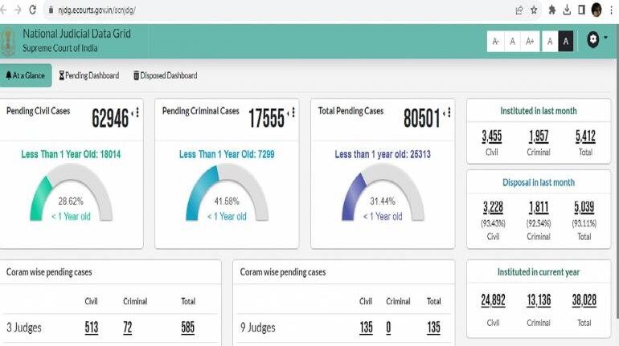This screenshot has width=619, height=346.
Task: Increase font size with A+ button
Action: click(530, 42)
